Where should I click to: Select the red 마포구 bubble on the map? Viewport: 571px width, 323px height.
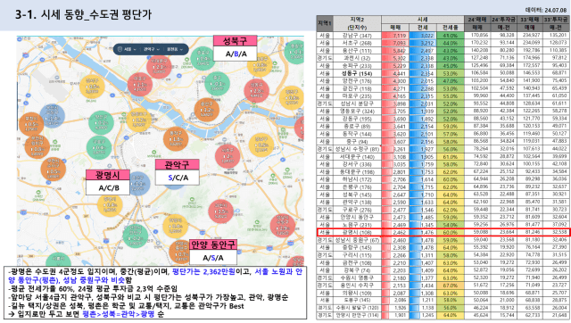pyautogui.click(x=140, y=85)
